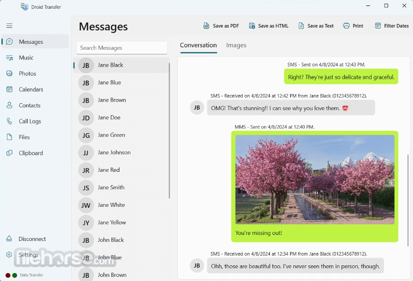
Task: Click "SMS - Sent on 4/8/2024 at 12:43 PM" header
Action: point(326,64)
